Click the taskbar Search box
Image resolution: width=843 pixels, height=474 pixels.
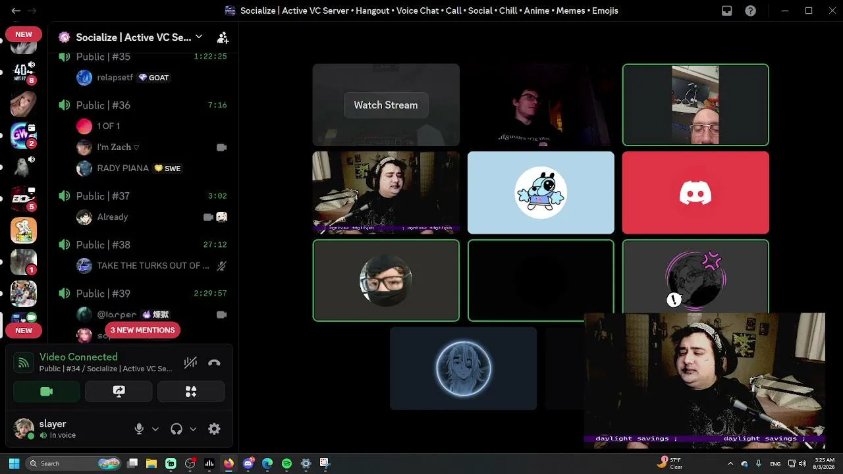74,463
